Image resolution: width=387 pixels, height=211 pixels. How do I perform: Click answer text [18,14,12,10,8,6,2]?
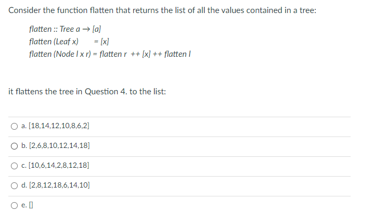click(59, 126)
